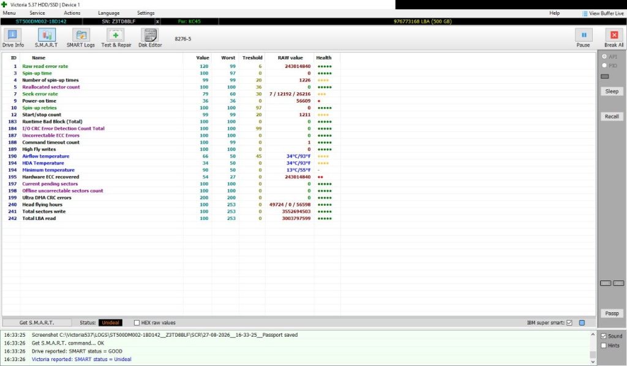The height and width of the screenshot is (366, 627).
Task: Open the Test & Repair section
Action: tap(116, 38)
